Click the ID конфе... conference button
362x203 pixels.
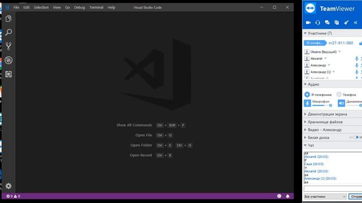[315, 43]
